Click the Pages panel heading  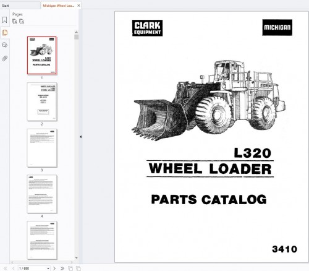17,14
